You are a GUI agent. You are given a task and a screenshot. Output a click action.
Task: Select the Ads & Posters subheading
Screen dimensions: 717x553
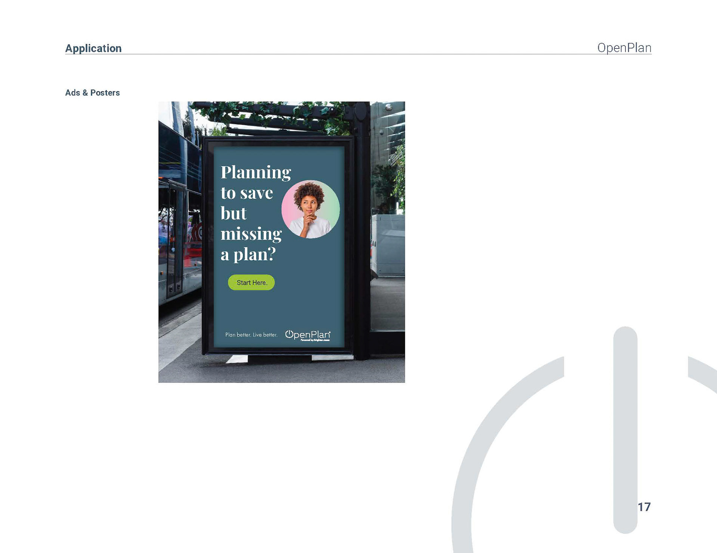point(93,93)
